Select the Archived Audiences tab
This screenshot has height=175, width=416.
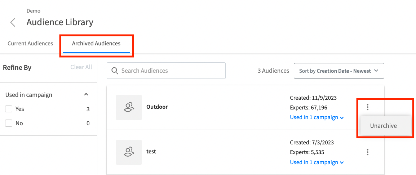(x=96, y=44)
